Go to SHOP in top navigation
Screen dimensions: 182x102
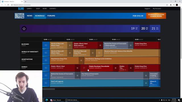click(x=38, y=8)
